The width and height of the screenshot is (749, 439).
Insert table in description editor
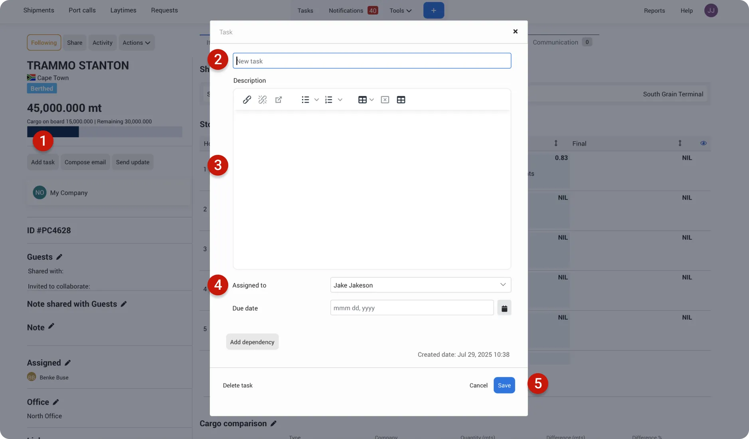[362, 100]
